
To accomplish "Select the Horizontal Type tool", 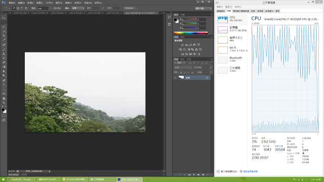I will point(4,85).
